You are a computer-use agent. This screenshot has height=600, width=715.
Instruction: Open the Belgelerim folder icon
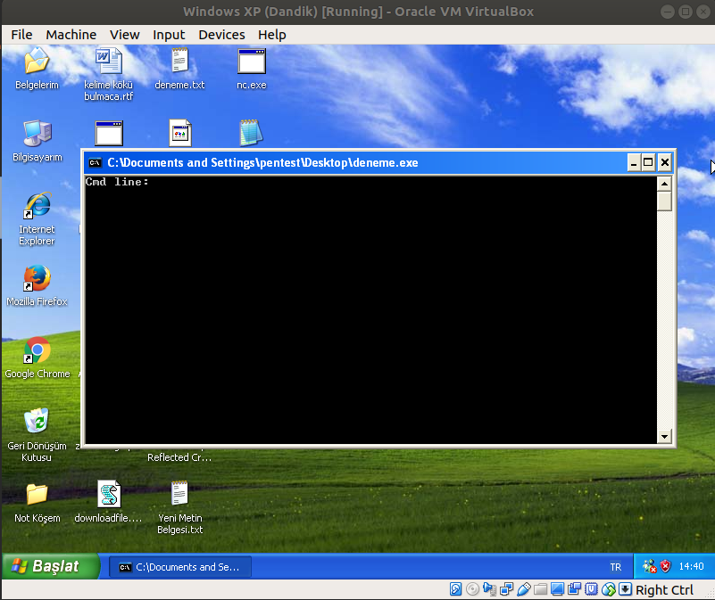point(37,62)
